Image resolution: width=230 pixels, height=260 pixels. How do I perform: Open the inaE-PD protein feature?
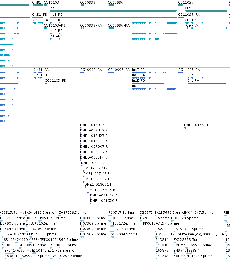click(148, 83)
